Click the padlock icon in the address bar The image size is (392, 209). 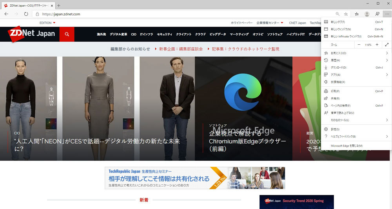click(x=38, y=14)
